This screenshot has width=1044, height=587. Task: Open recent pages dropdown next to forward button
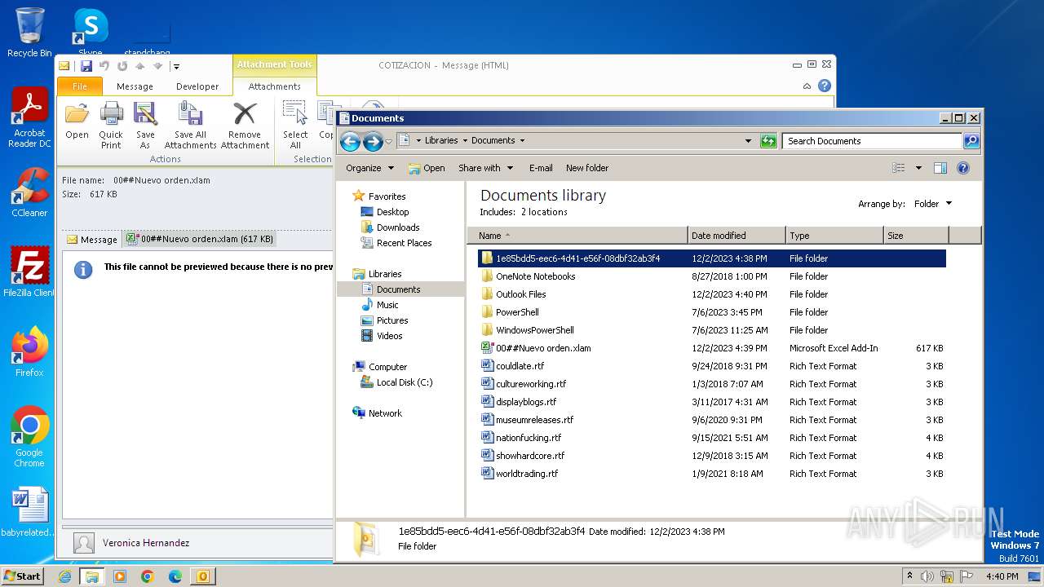point(389,141)
